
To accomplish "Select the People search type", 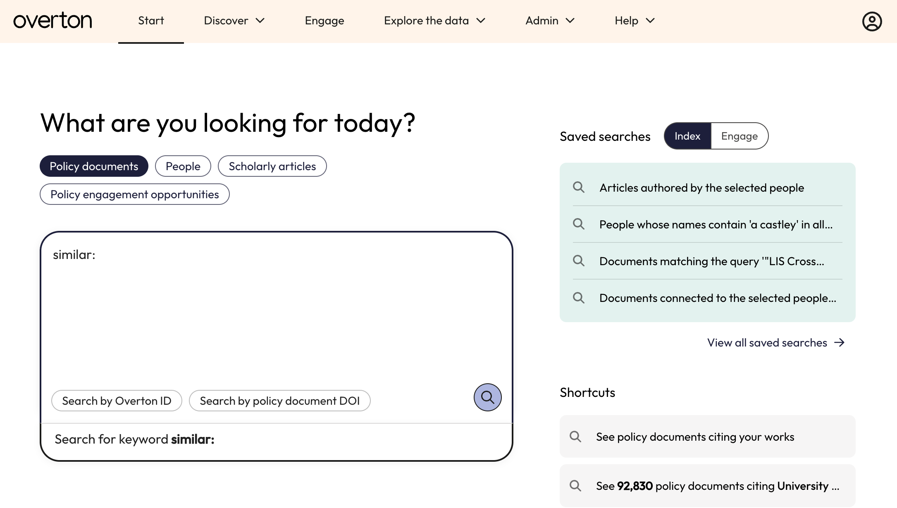I will pyautogui.click(x=183, y=166).
